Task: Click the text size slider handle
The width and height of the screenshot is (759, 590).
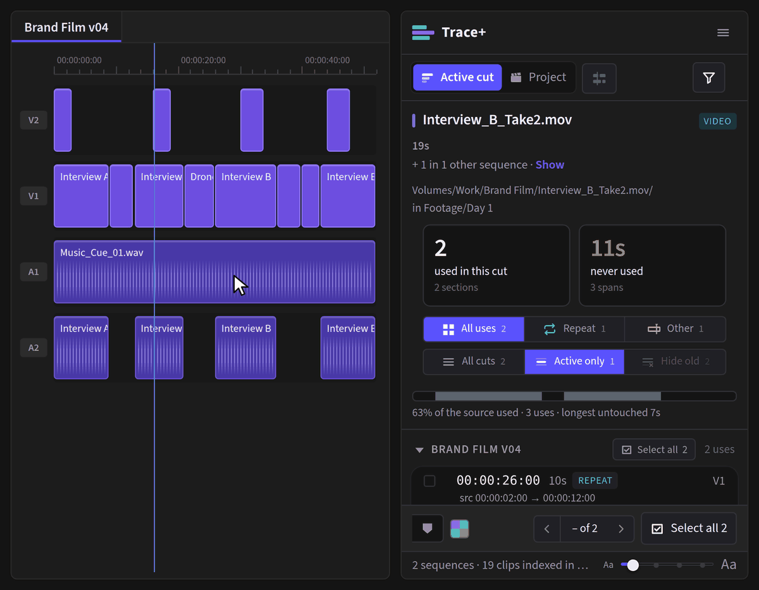Action: pos(632,565)
